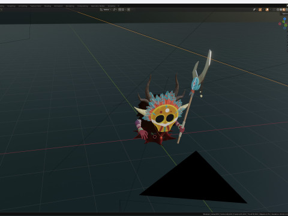Toggle viewport overlays display
The width and height of the screenshot is (288, 216).
267,10
